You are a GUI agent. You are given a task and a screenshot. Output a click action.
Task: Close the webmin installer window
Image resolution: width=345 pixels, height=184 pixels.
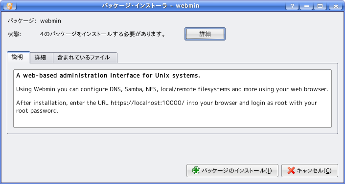click(x=336, y=6)
